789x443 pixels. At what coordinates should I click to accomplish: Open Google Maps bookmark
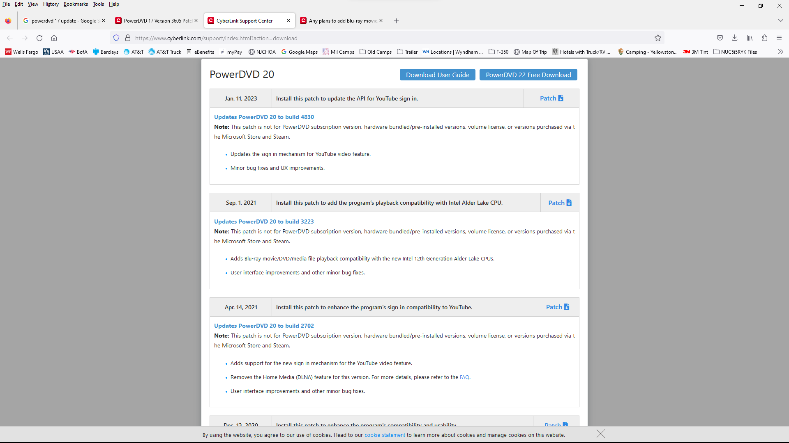coord(300,52)
